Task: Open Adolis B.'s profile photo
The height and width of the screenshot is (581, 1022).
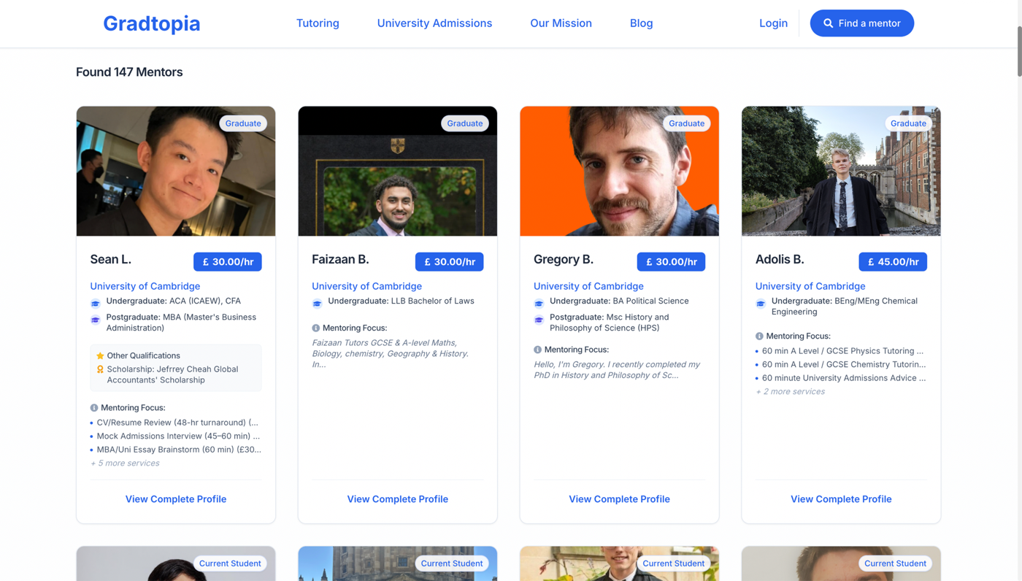Action: [x=841, y=172]
